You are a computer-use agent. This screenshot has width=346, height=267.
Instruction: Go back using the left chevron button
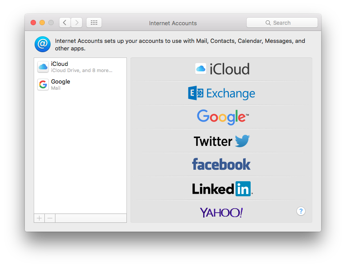pos(65,23)
